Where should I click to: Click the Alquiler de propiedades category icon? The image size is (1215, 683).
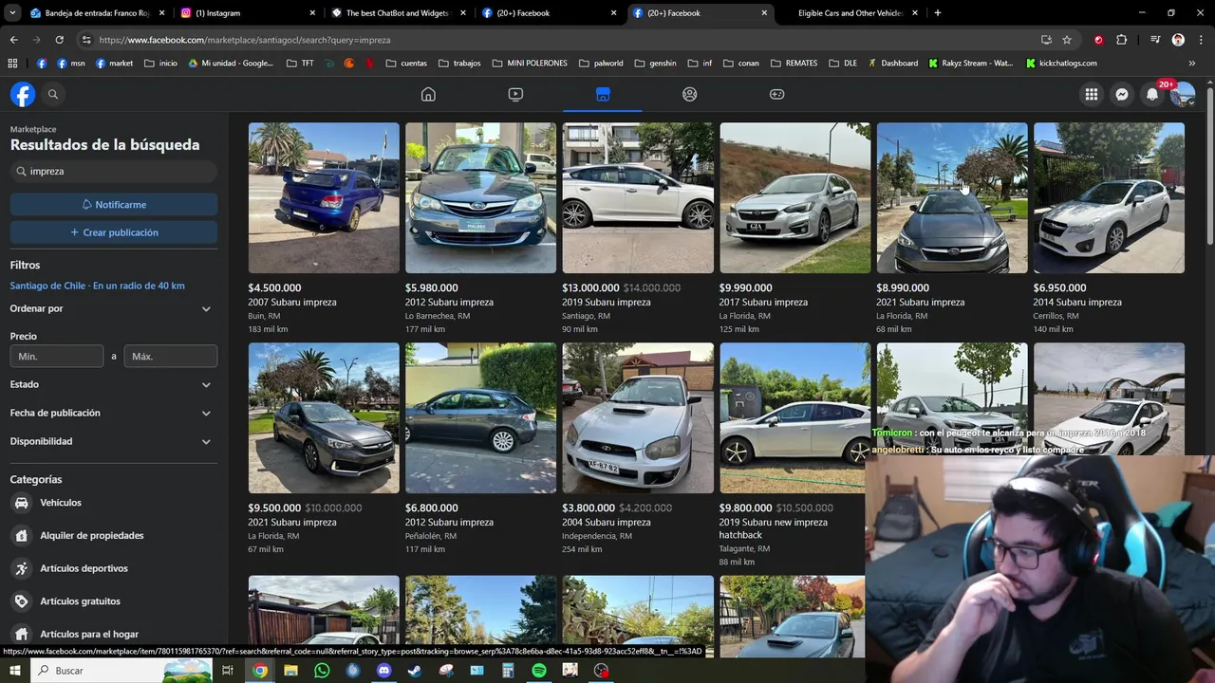click(x=21, y=535)
